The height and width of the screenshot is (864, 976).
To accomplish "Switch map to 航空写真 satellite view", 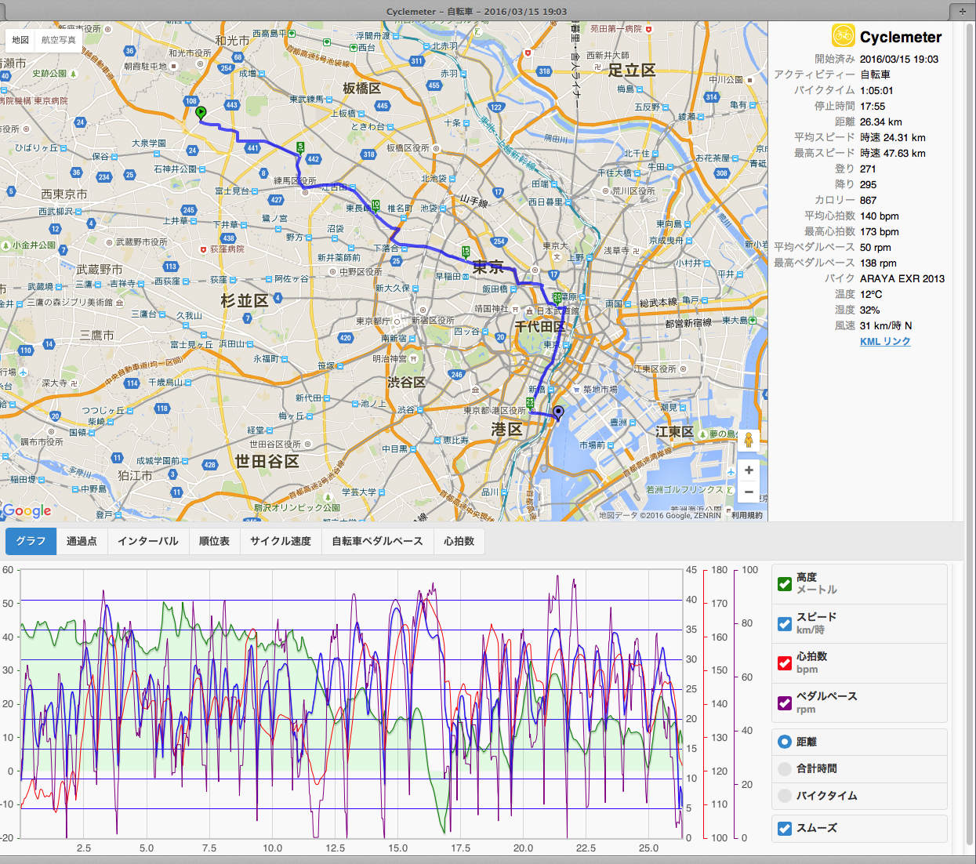I will point(59,40).
